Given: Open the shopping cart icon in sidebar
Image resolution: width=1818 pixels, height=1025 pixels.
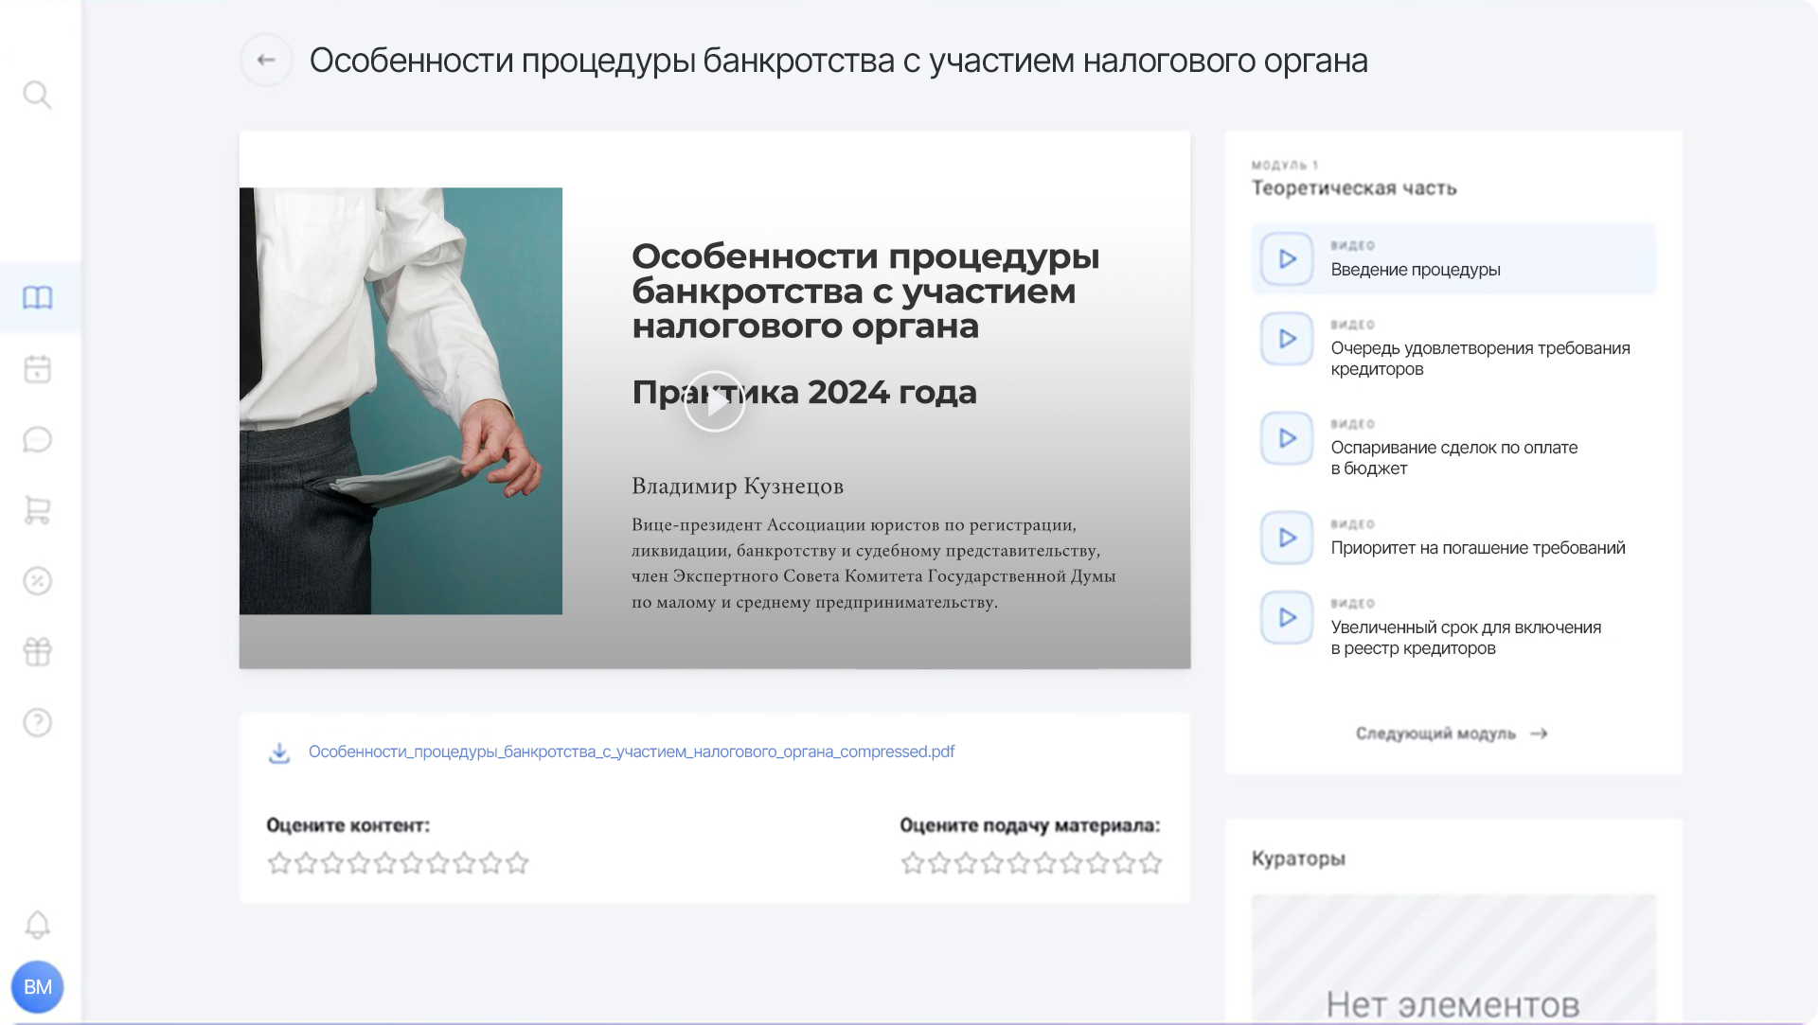Looking at the screenshot, I should click(x=37, y=510).
